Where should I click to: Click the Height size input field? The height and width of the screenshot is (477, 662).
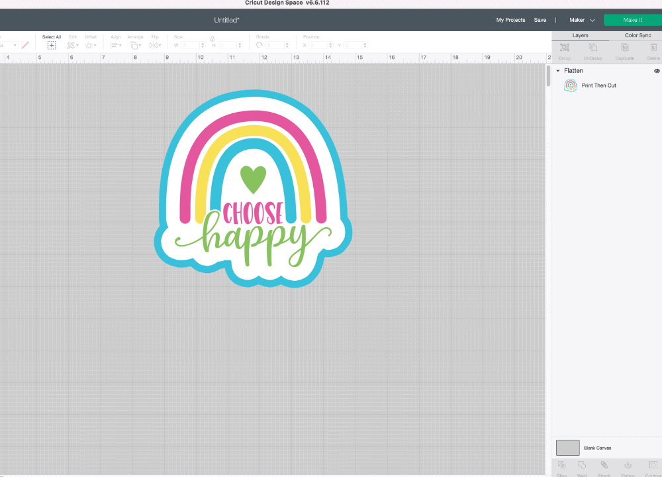click(228, 45)
